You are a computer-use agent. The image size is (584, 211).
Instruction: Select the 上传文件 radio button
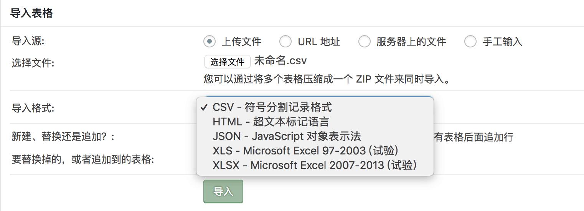coord(210,41)
